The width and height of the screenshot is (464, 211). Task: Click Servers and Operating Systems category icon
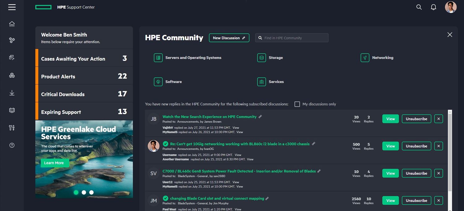click(158, 58)
